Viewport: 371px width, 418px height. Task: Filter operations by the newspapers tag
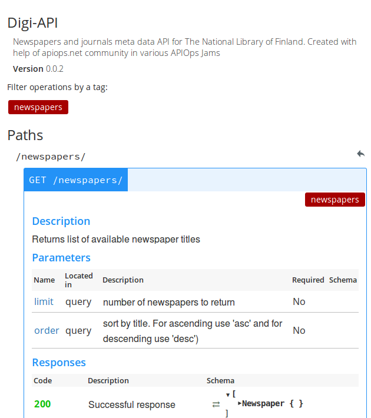(38, 107)
